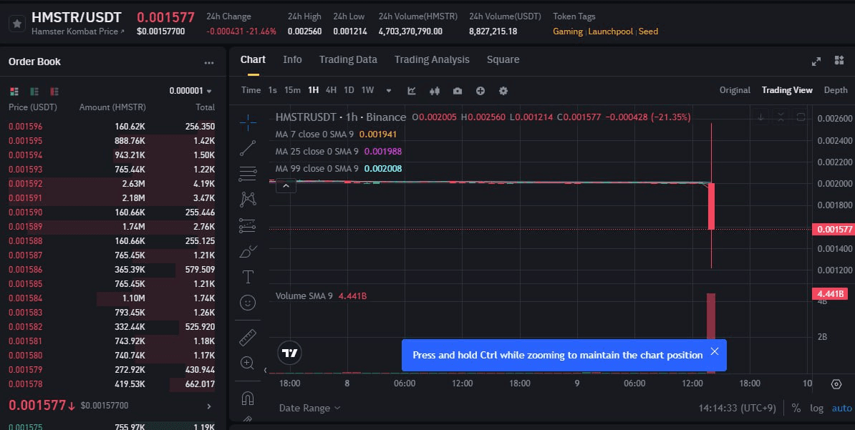The height and width of the screenshot is (430, 855).
Task: Click the circled plus toolbar icon
Action: point(480,91)
